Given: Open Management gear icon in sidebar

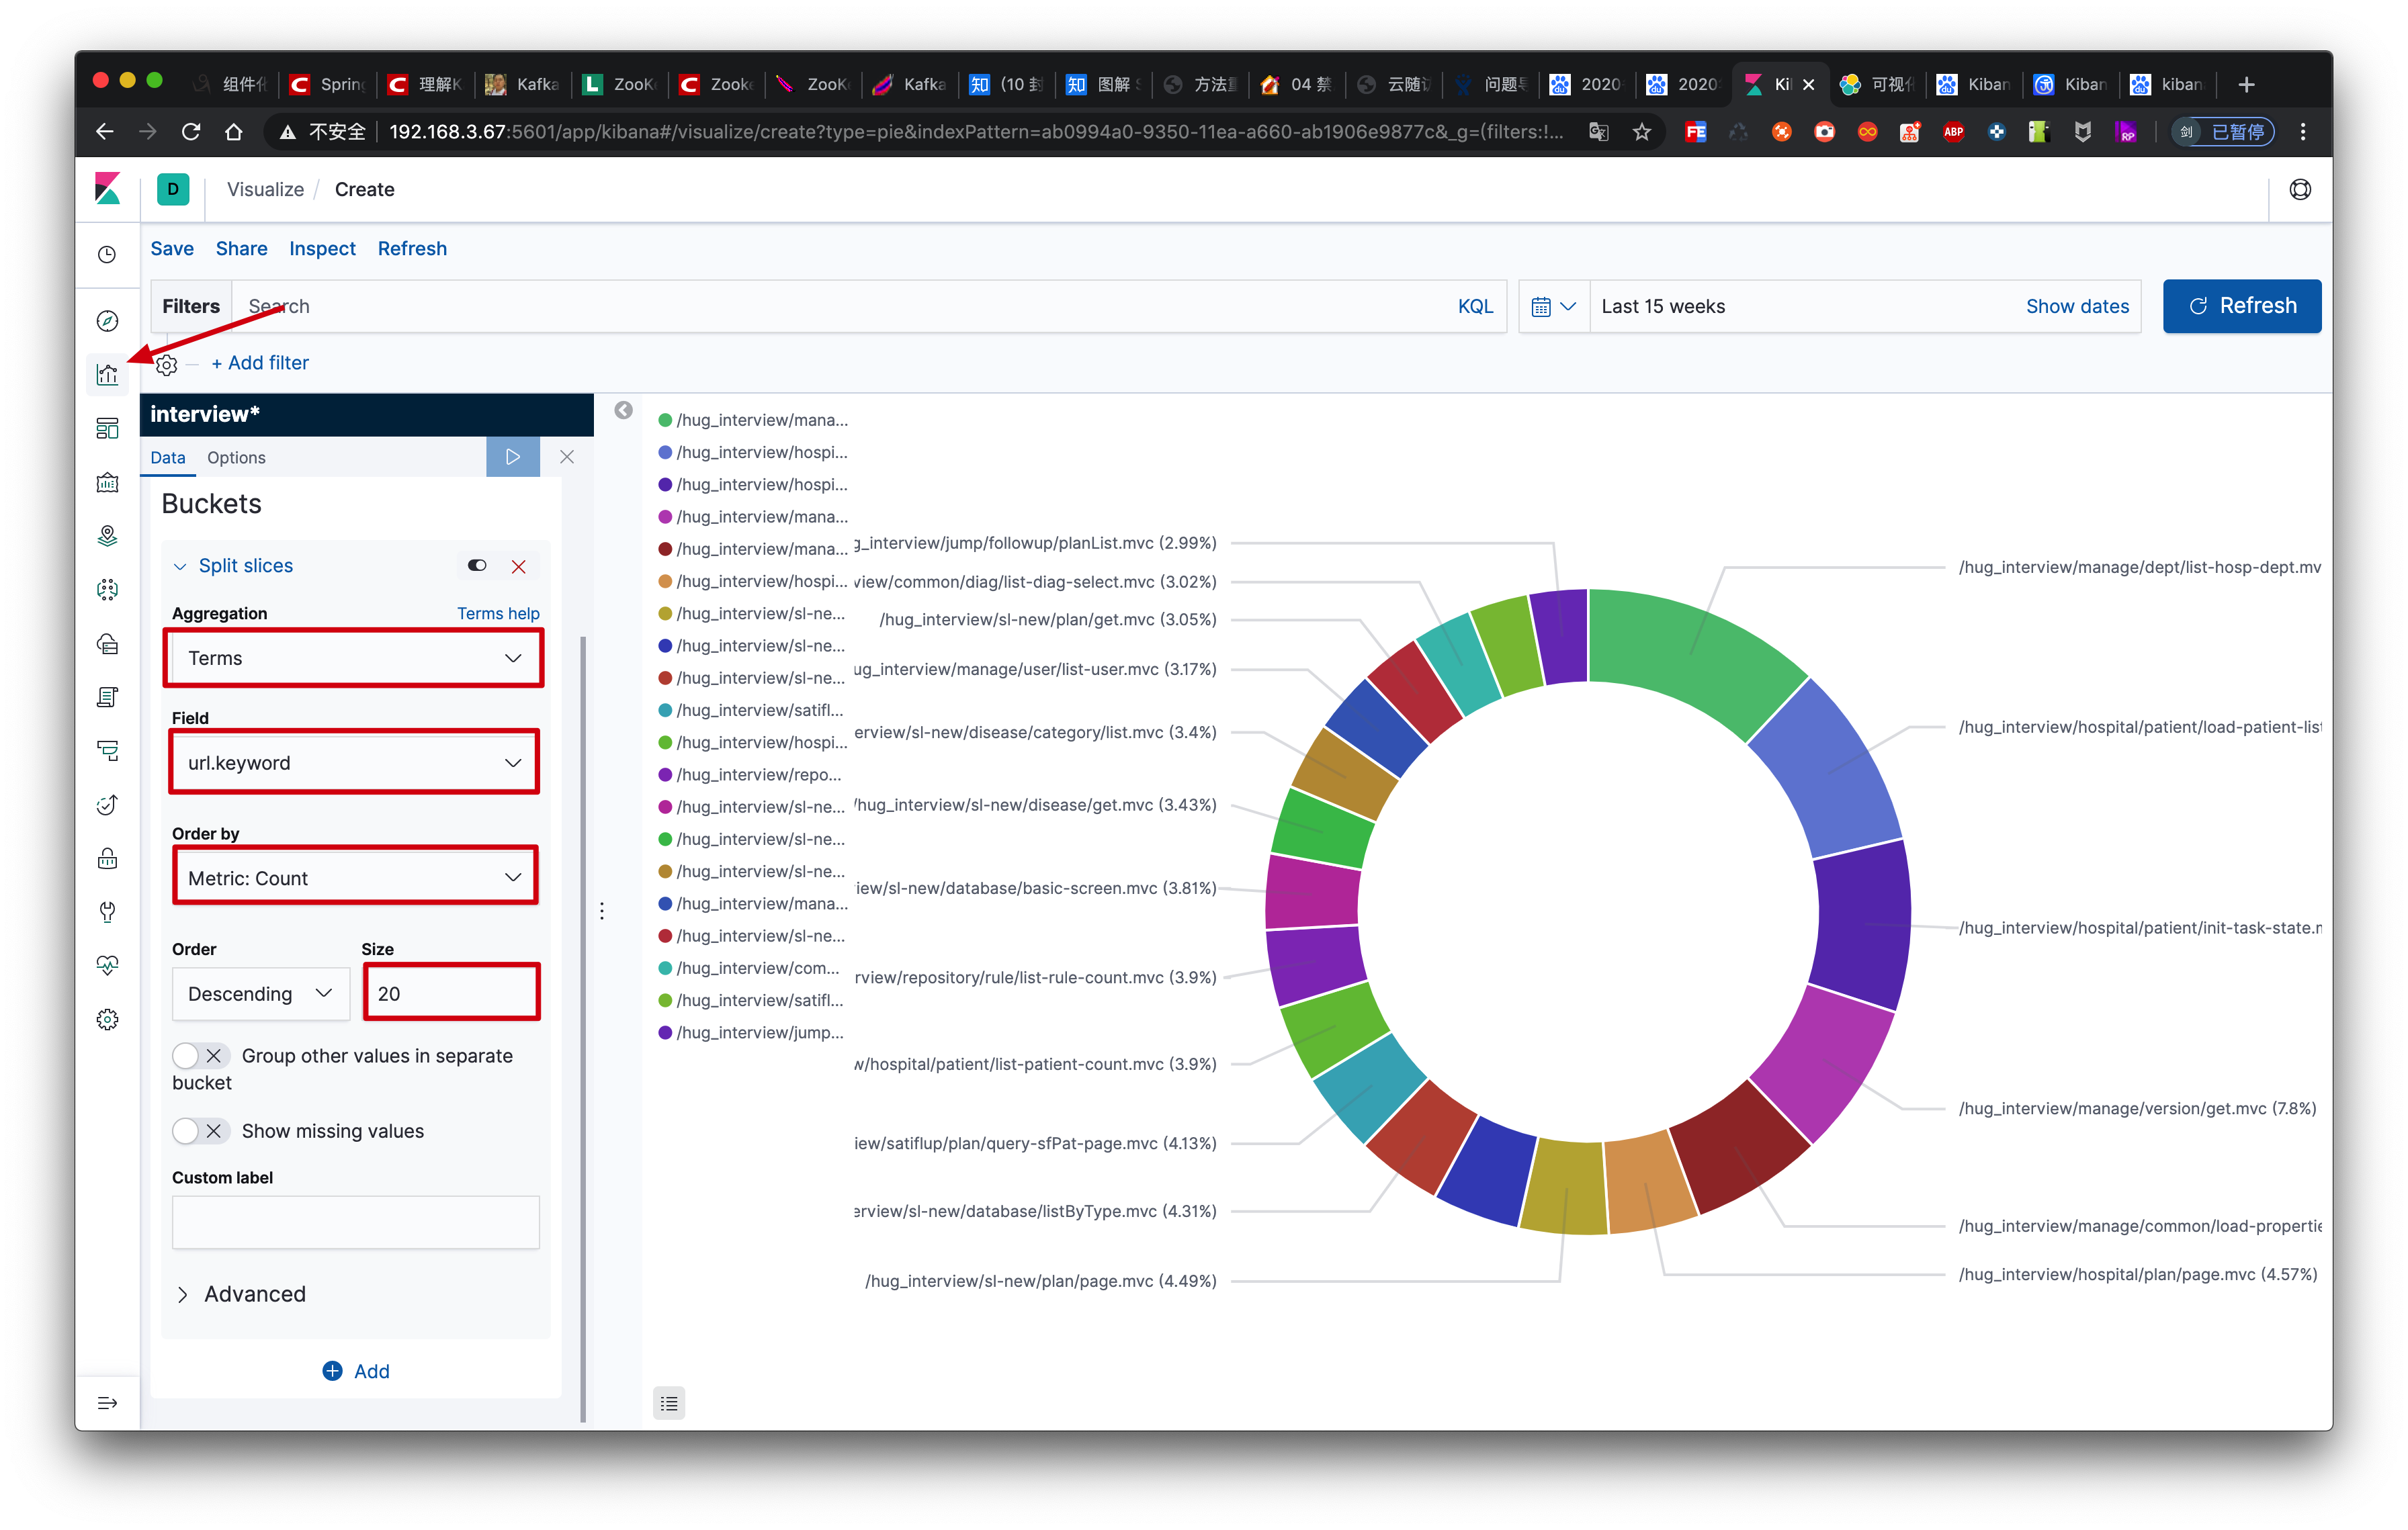Looking at the screenshot, I should tap(107, 1020).
